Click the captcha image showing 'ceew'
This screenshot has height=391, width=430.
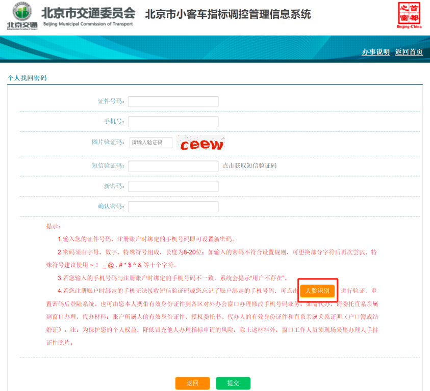[x=201, y=143]
